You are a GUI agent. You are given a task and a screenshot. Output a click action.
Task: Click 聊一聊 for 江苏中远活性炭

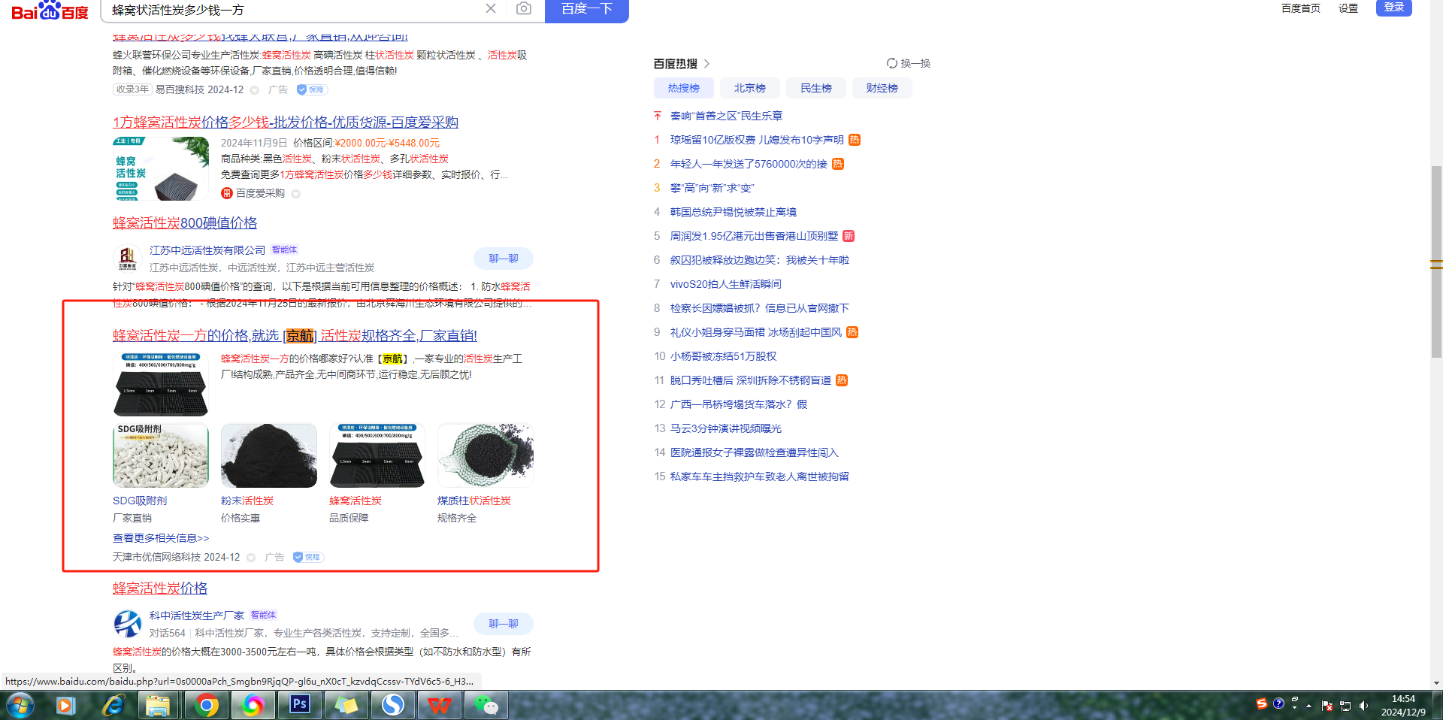tap(504, 259)
